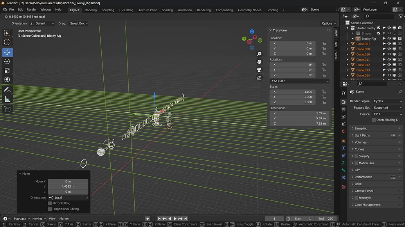Open the XYZ Euler rotation mode dropdown

(x=299, y=81)
